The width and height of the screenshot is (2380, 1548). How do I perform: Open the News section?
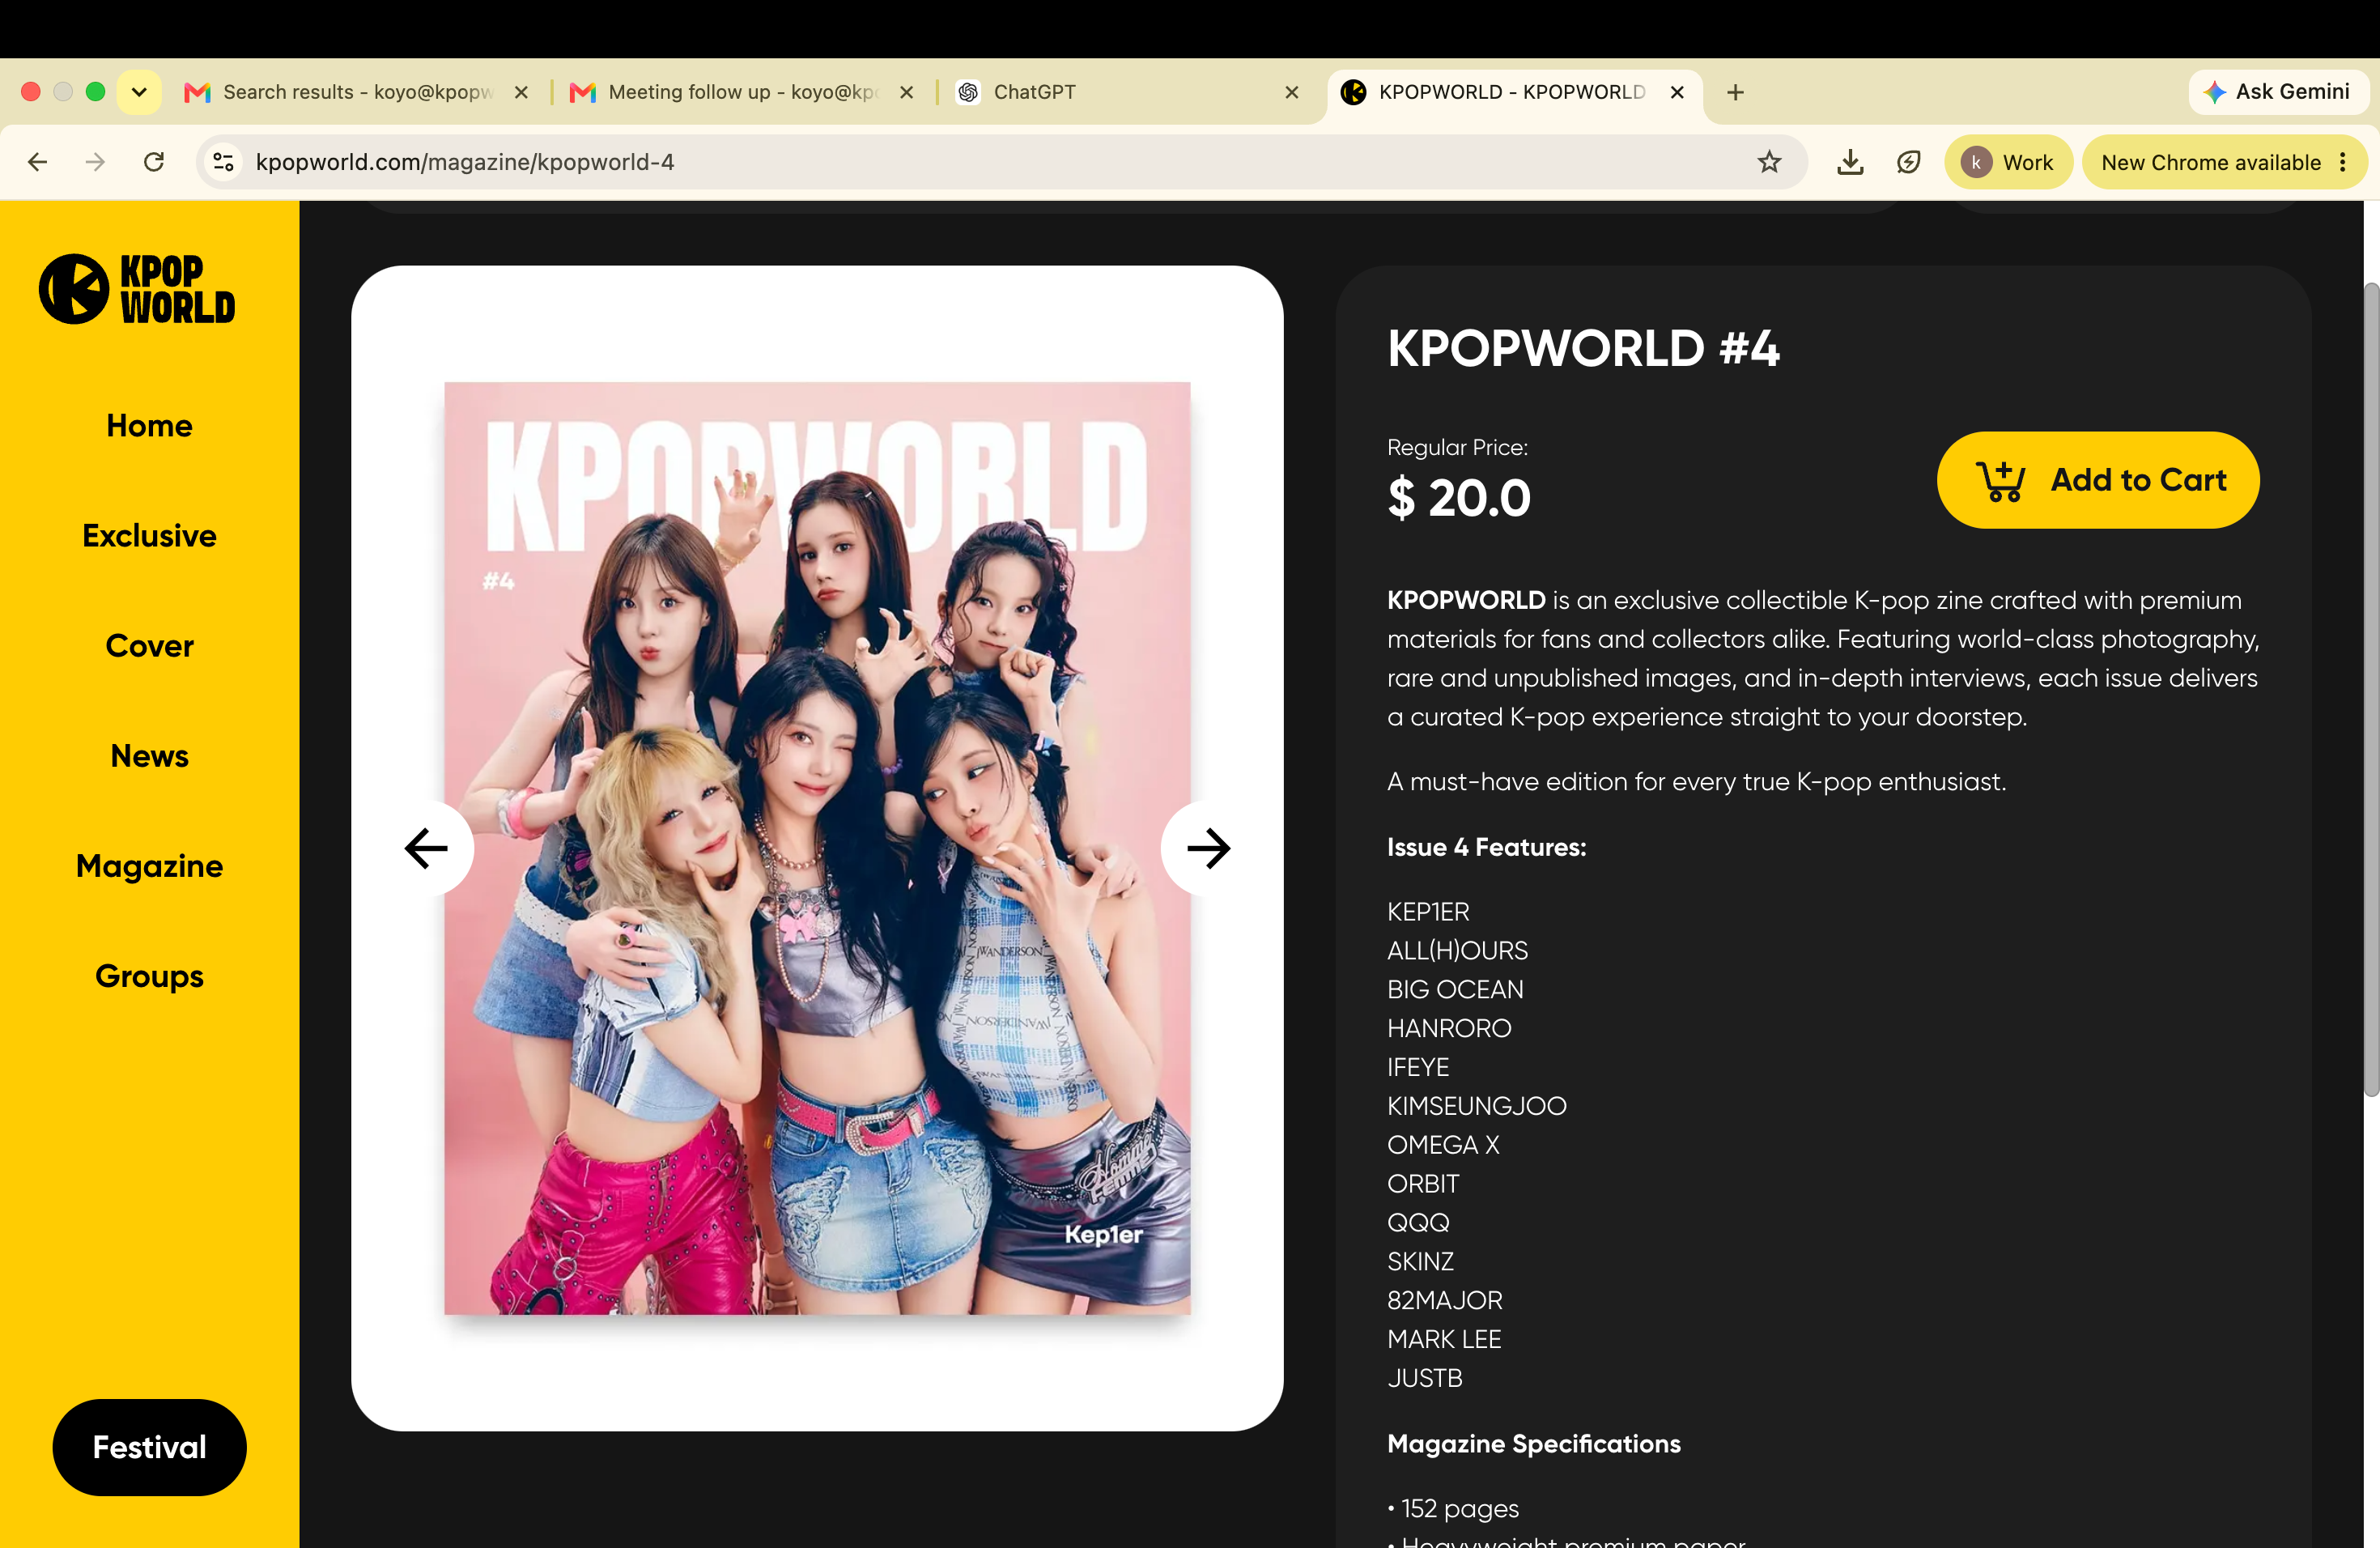149,756
